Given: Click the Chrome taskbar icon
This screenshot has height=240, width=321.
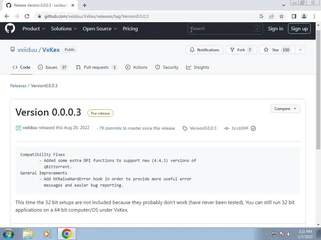Looking at the screenshot, I should [x=66, y=234].
